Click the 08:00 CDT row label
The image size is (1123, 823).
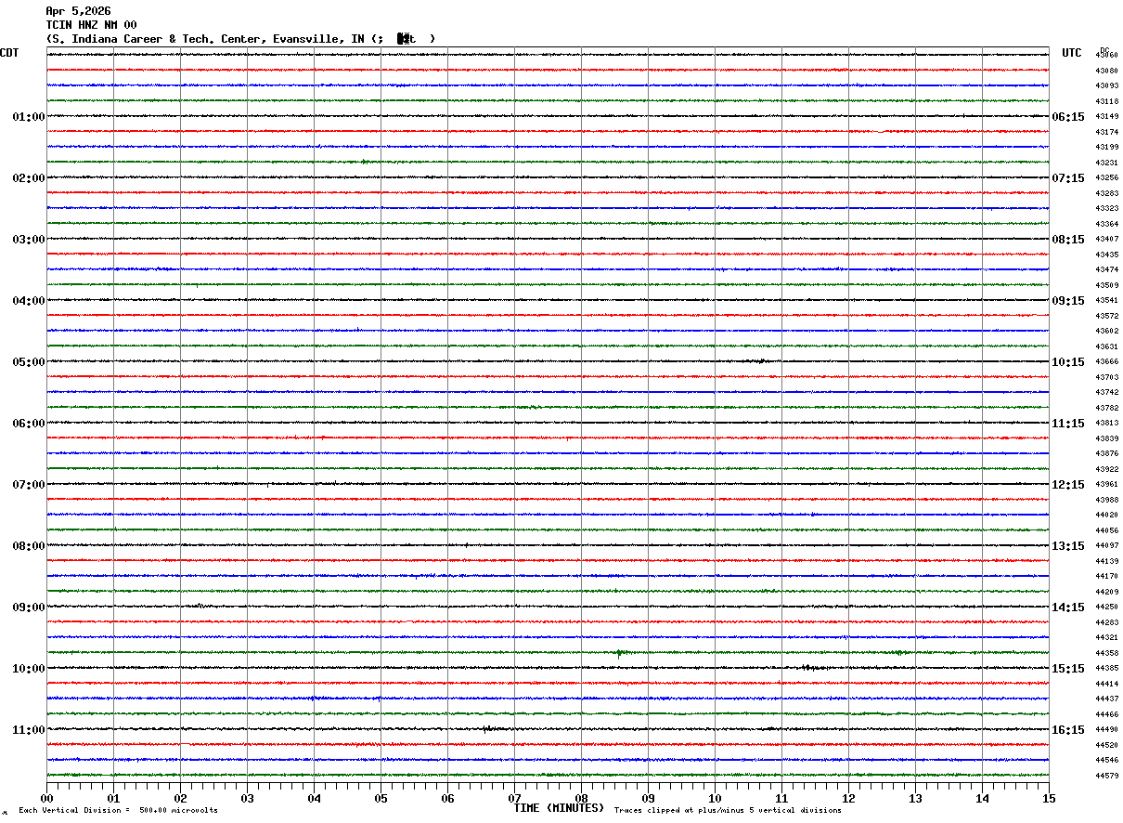(28, 546)
